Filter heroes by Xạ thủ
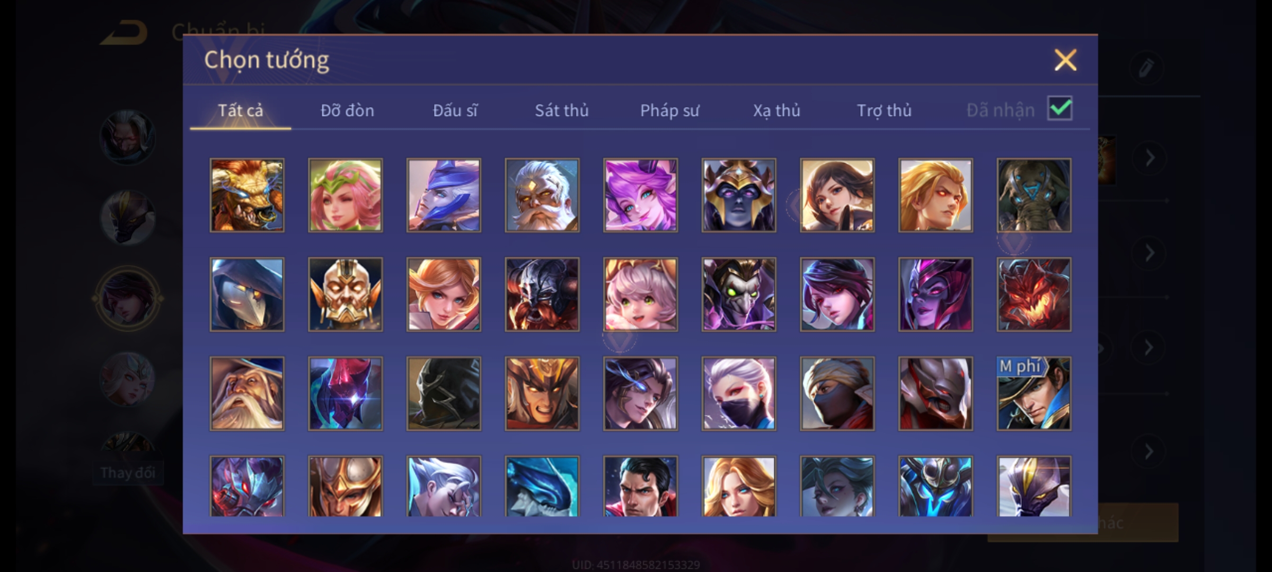 click(x=776, y=110)
